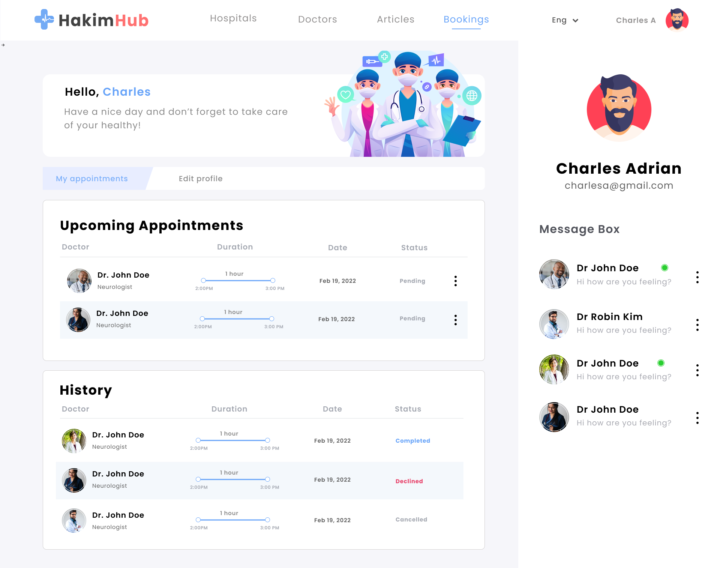Click the syringe icon in banner illustration
Image resolution: width=720 pixels, height=568 pixels.
[372, 61]
